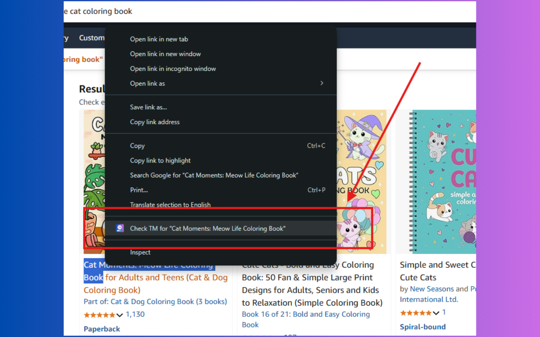This screenshot has height=337, width=540.
Task: Open the "Simple and Sweet" Cute Cats title
Action: coord(438,271)
